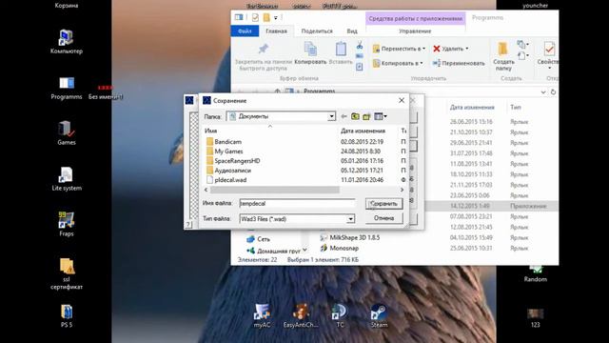Click the Имя файла input field
The image size is (609, 343).
[297, 203]
